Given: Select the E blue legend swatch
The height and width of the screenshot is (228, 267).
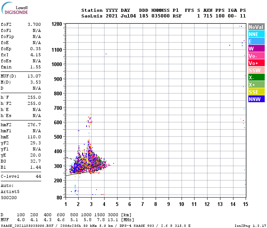Looking at the screenshot, I should click(256, 41).
